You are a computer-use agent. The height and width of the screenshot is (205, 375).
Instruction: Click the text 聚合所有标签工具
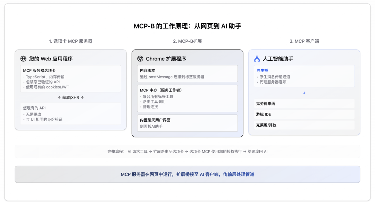coord(158,96)
